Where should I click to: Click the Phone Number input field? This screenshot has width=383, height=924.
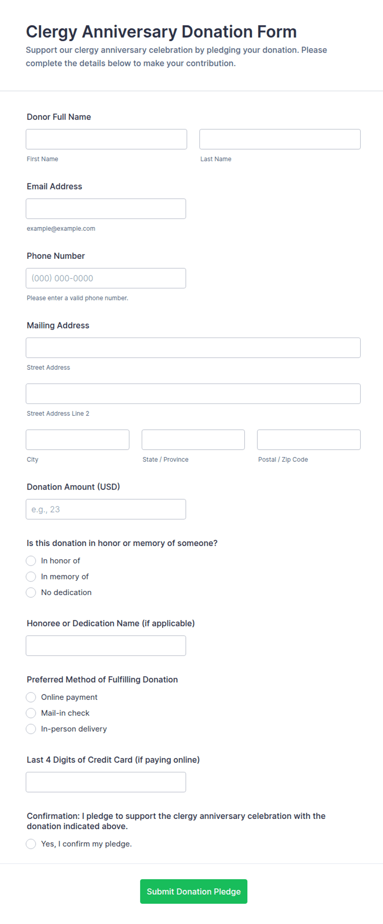pyautogui.click(x=106, y=278)
